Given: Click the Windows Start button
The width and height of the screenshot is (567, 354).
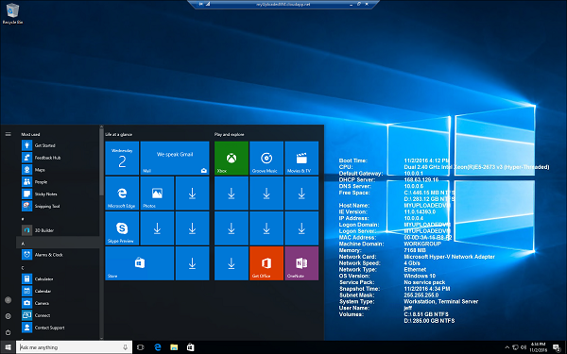Looking at the screenshot, I should tap(8, 347).
